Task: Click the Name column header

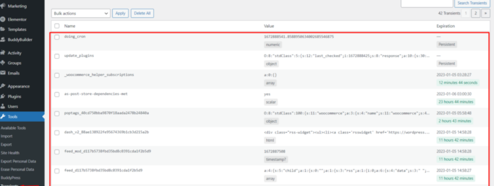Action: pos(69,26)
